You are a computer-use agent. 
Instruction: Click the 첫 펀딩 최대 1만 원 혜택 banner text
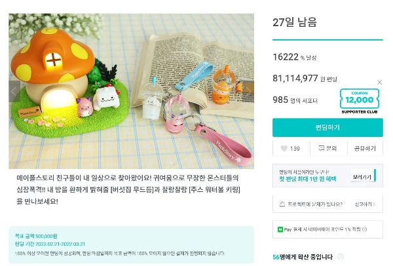tap(308, 179)
